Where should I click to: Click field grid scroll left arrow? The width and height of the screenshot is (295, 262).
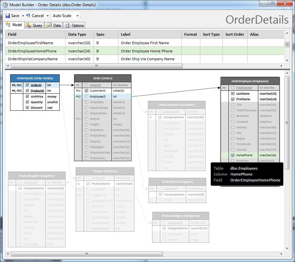8,66
